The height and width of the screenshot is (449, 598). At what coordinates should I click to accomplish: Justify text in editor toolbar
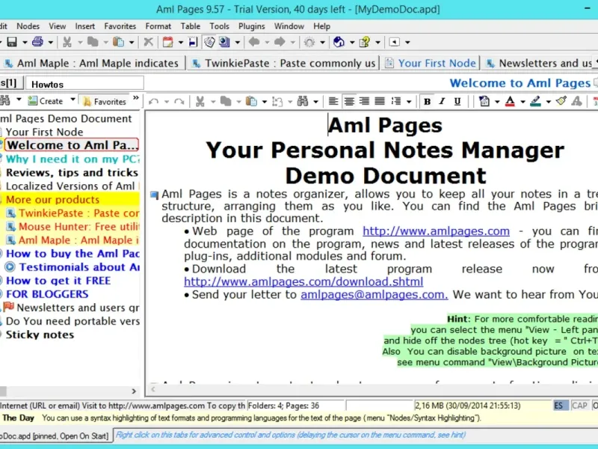[x=380, y=102]
